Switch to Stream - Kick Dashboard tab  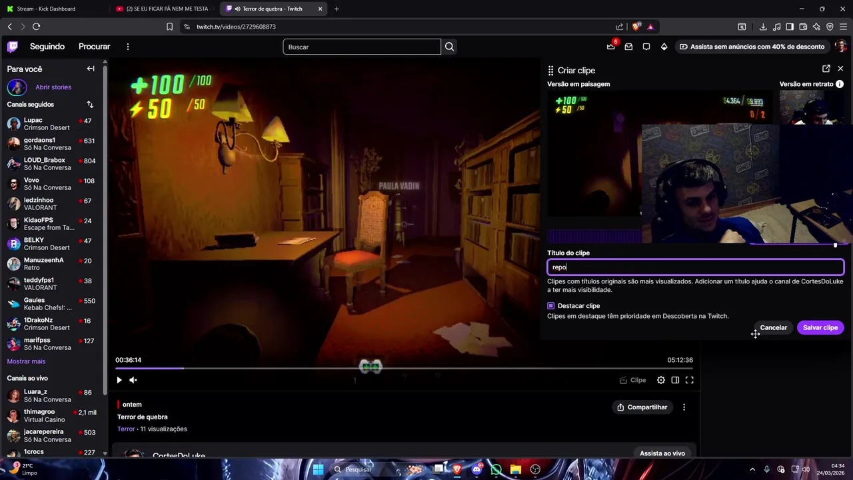tap(53, 9)
